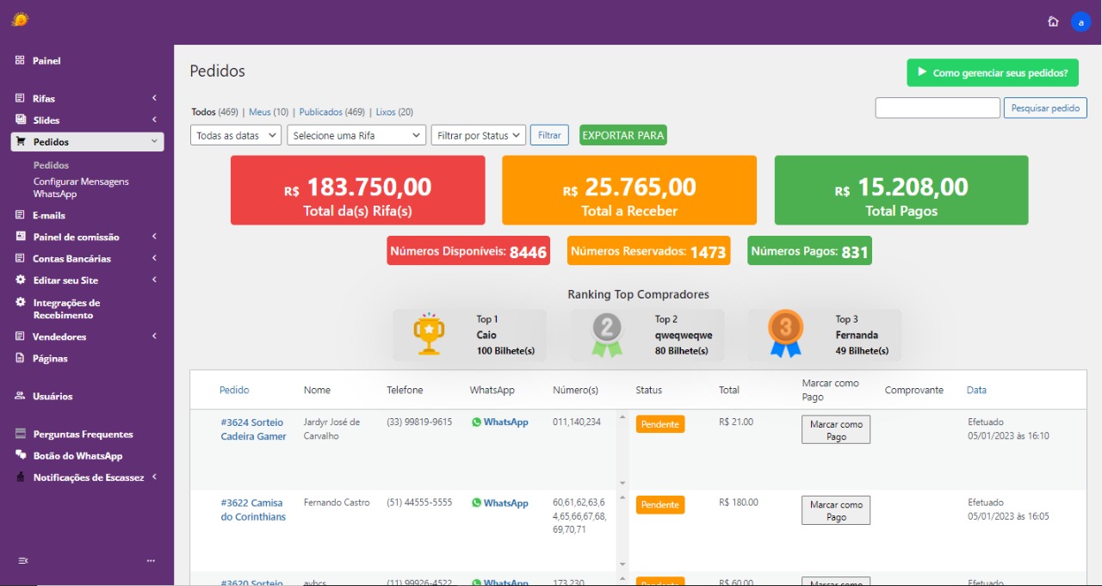Viewport: 1102px width, 586px height.
Task: Open the user avatar profile icon
Action: 1080,22
